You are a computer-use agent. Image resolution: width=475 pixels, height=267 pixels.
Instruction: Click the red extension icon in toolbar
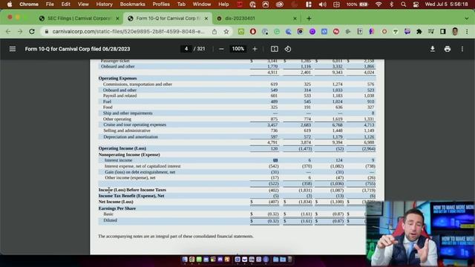(x=253, y=31)
